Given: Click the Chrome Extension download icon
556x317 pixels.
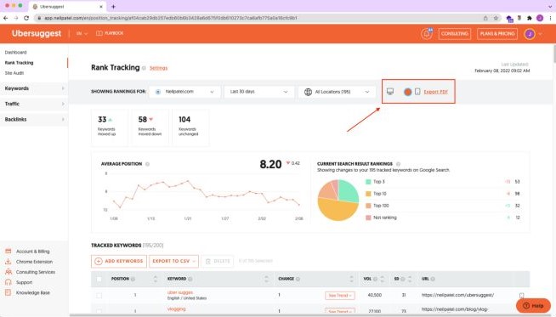Looking at the screenshot, I should click(x=9, y=262).
